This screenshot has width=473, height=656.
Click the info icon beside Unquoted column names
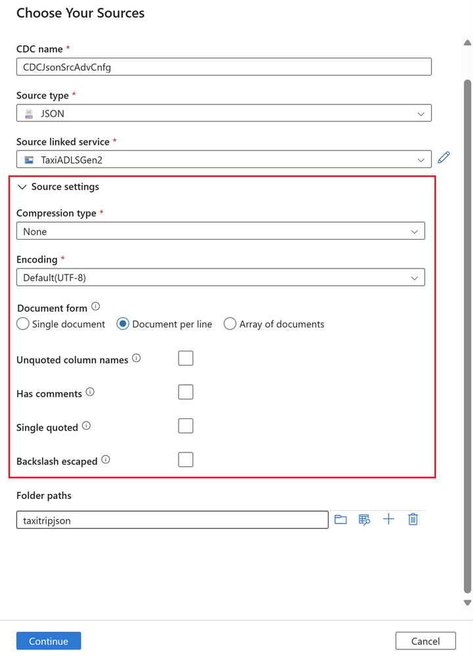pos(137,358)
